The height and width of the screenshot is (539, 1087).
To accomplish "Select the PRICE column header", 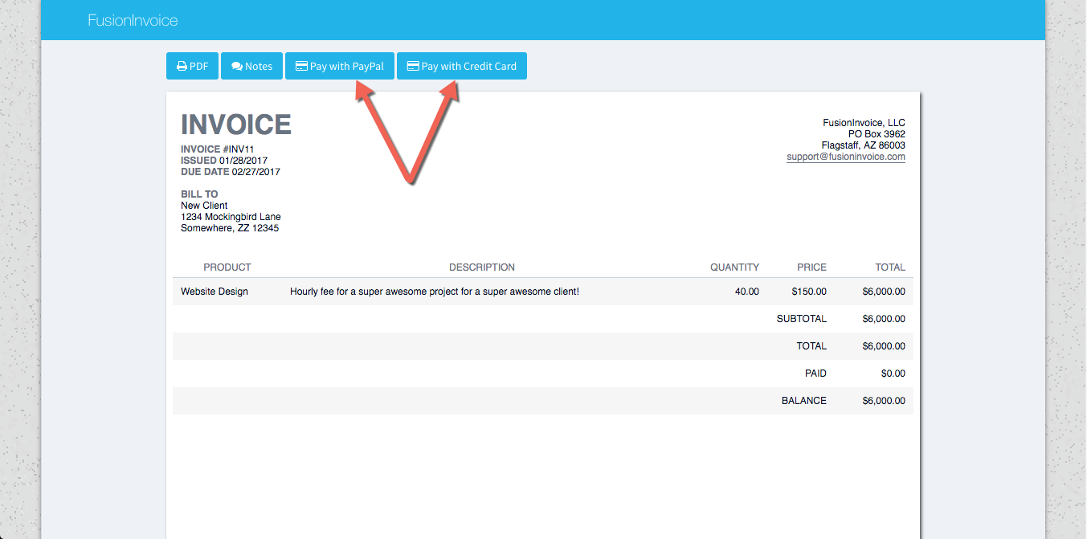I will 811,267.
